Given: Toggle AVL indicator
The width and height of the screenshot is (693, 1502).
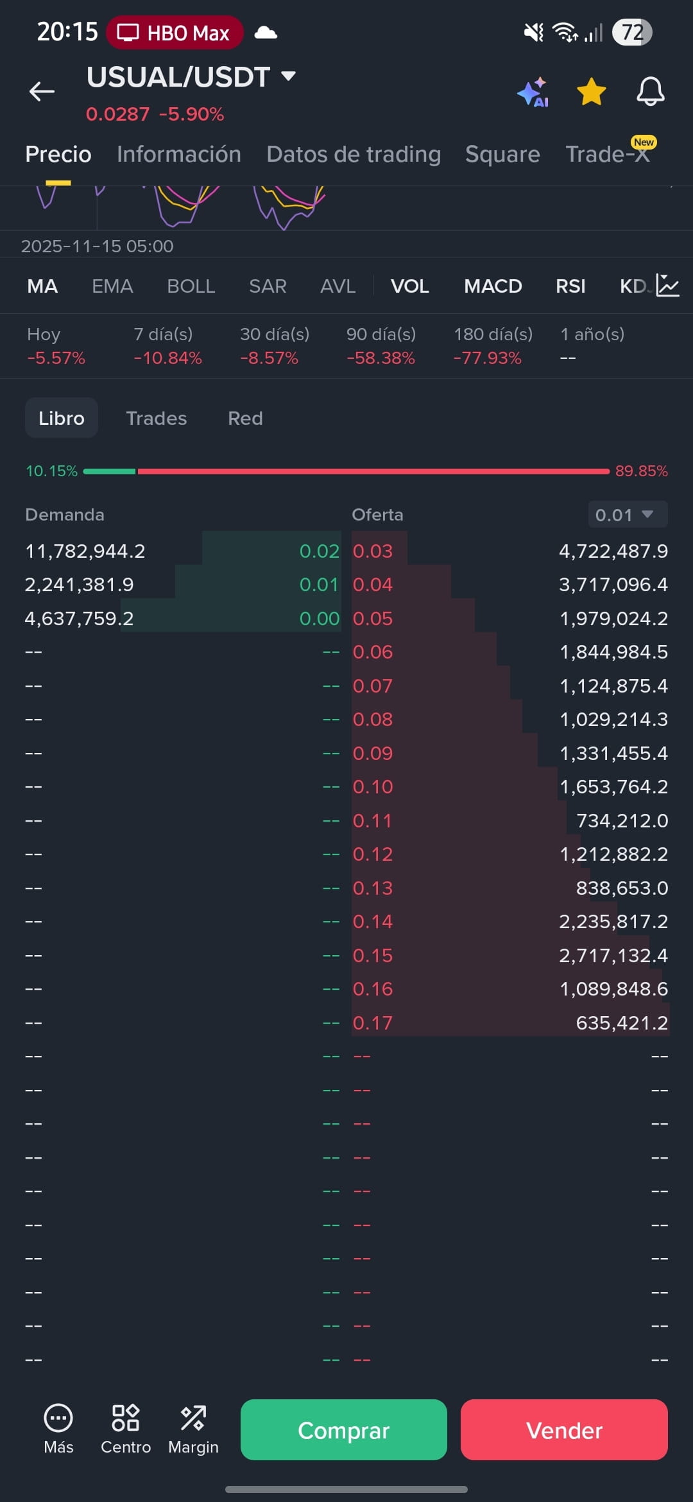Looking at the screenshot, I should [x=338, y=286].
